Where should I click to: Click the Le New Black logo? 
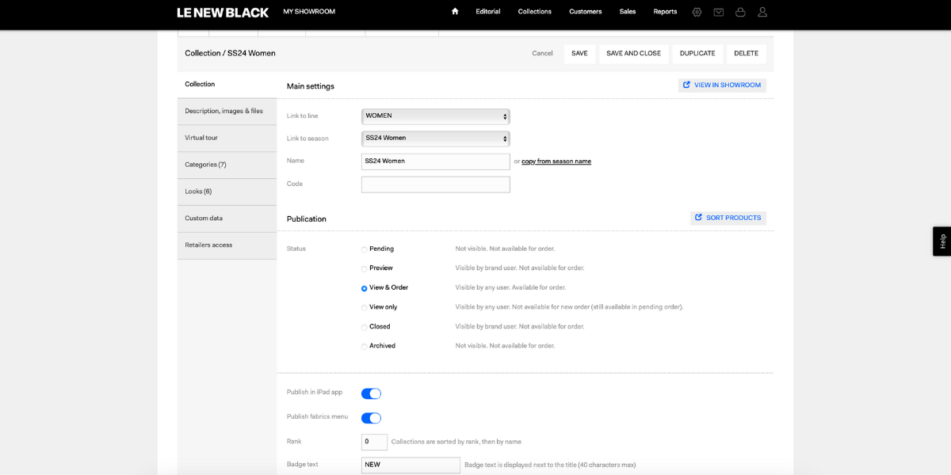pos(223,13)
